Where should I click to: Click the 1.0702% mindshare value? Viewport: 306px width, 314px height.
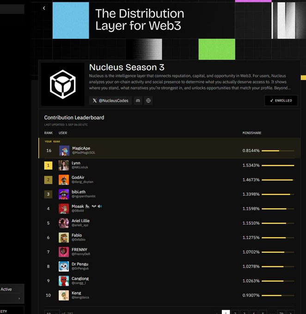coord(251,252)
